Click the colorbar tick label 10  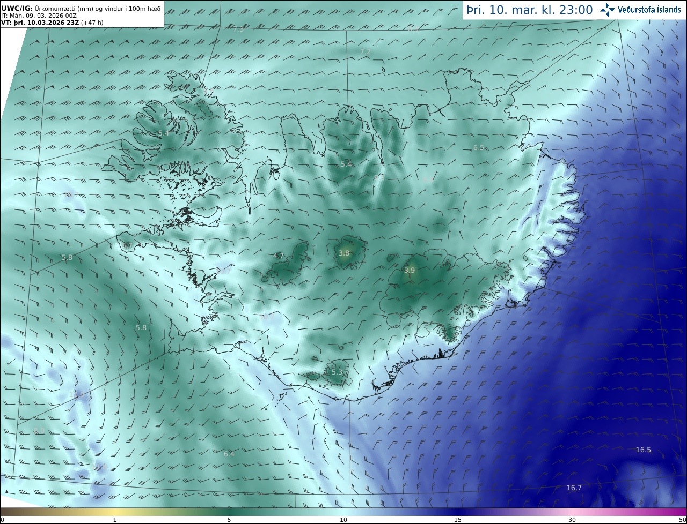click(343, 520)
